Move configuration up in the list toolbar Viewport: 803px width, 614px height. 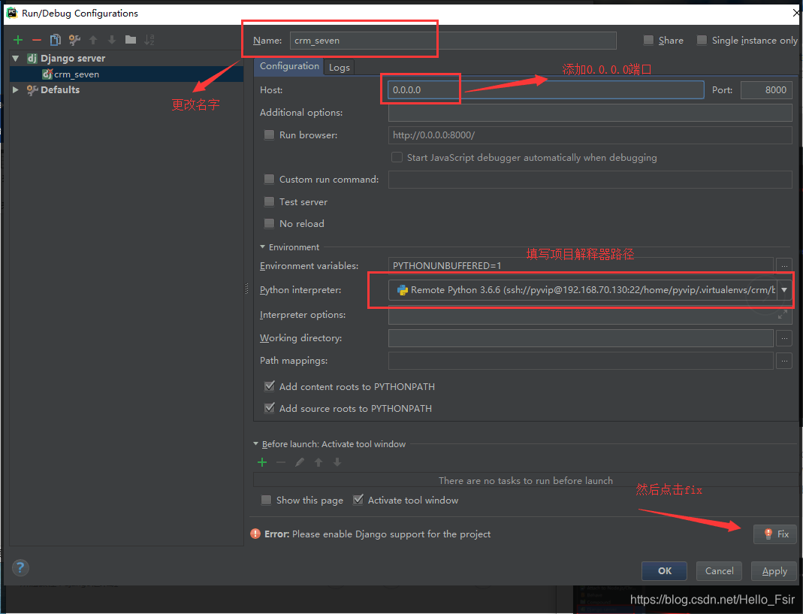[93, 40]
